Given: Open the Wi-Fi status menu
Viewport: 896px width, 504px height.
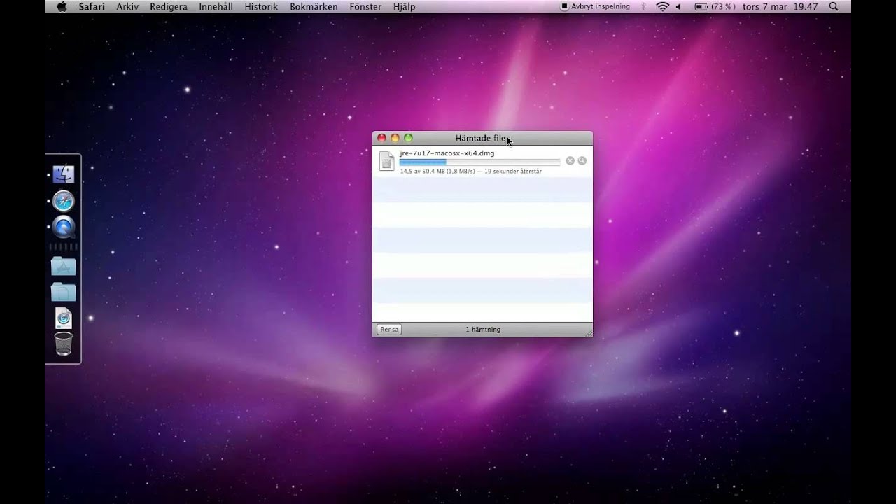Looking at the screenshot, I should pyautogui.click(x=662, y=6).
